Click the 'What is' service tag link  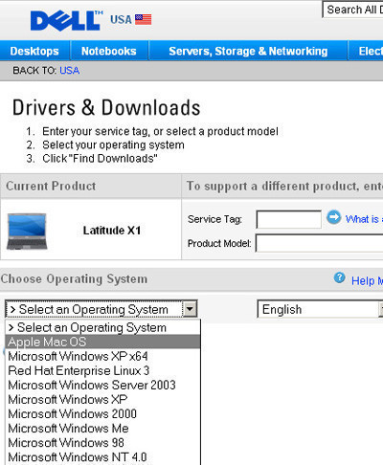pos(364,219)
